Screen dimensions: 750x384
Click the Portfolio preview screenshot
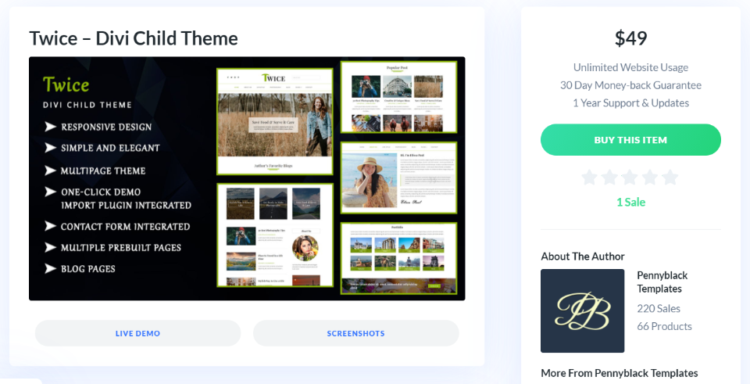coord(398,258)
